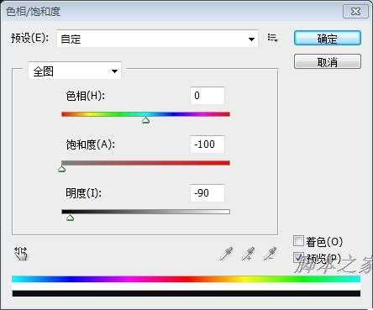Confirm with the 确定 button
Viewport: 373px width, 310px height.
[328, 39]
